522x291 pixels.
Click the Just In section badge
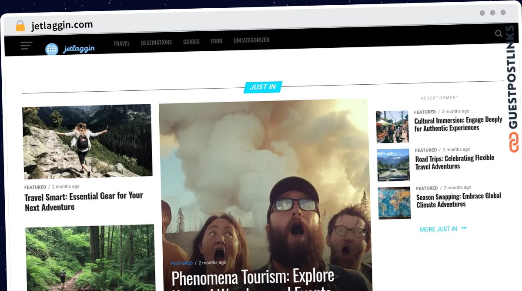pyautogui.click(x=263, y=87)
